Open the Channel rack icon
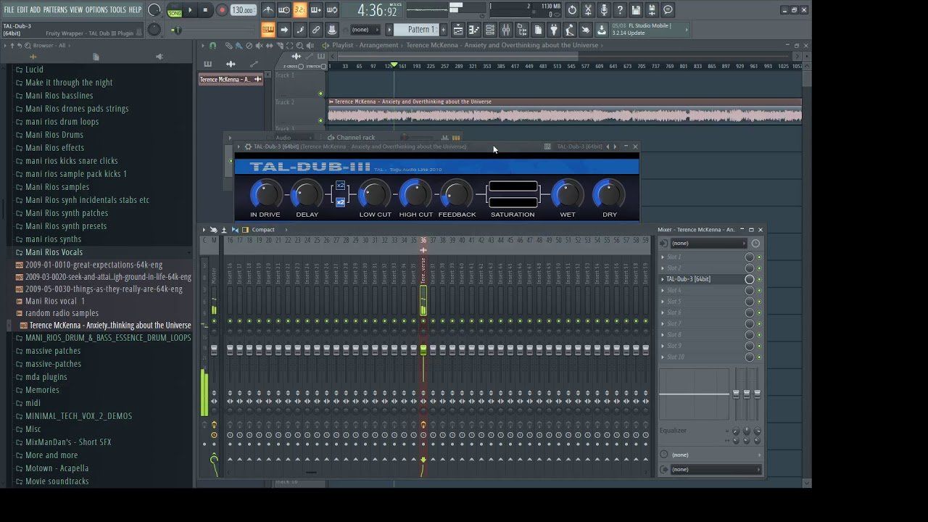Image resolution: width=928 pixels, height=522 pixels. coord(490,30)
